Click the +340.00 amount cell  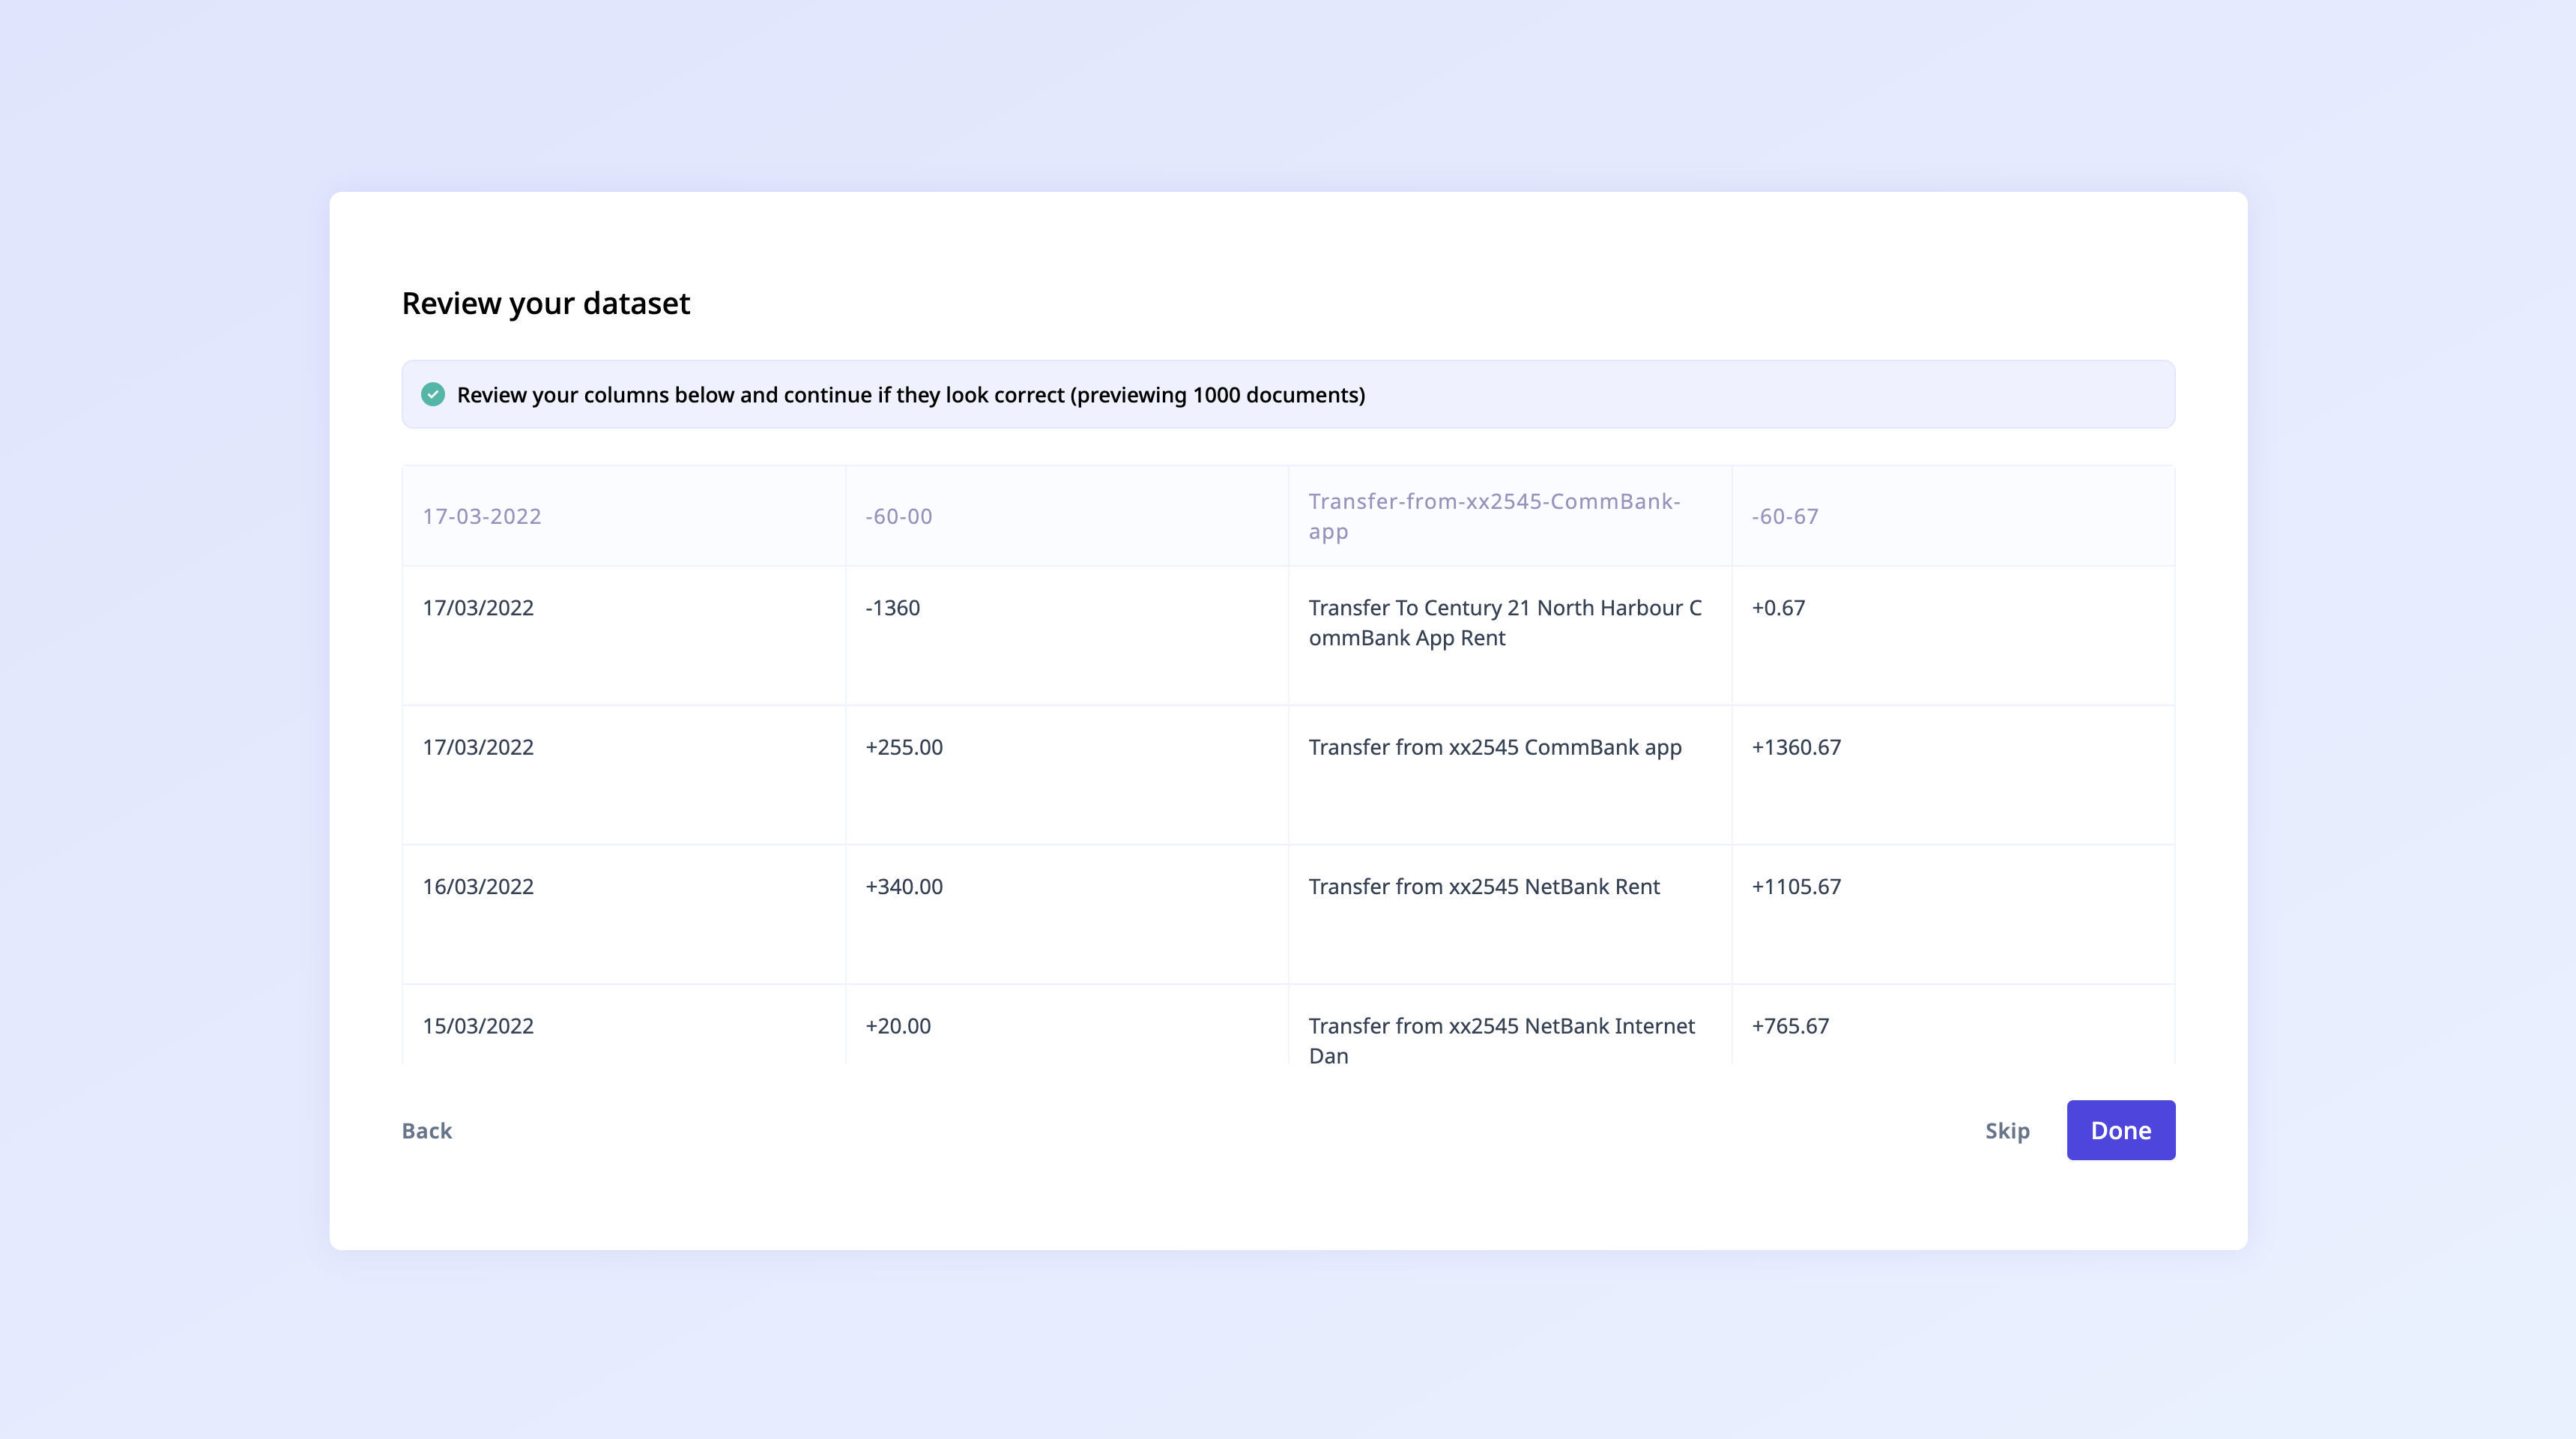[903, 886]
